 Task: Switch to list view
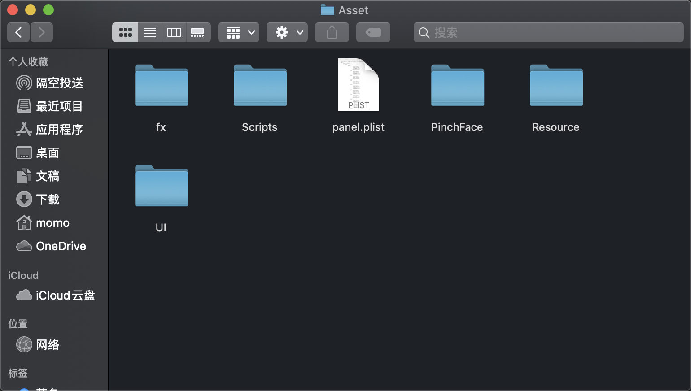[x=150, y=32]
